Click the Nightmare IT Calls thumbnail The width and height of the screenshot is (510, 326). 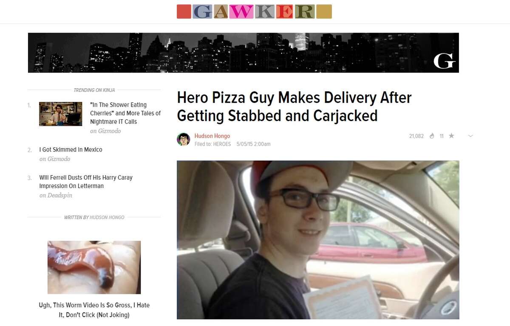61,114
